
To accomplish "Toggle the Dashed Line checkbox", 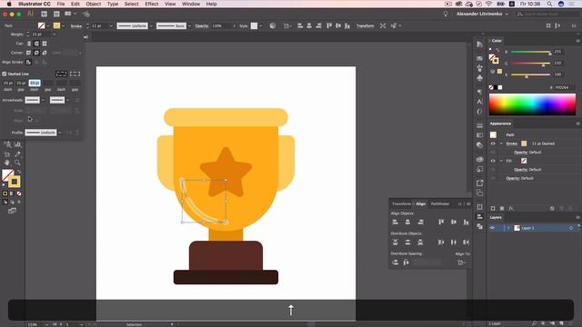I will pyautogui.click(x=5, y=74).
